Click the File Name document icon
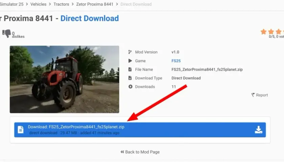284x162 pixels. [130, 70]
